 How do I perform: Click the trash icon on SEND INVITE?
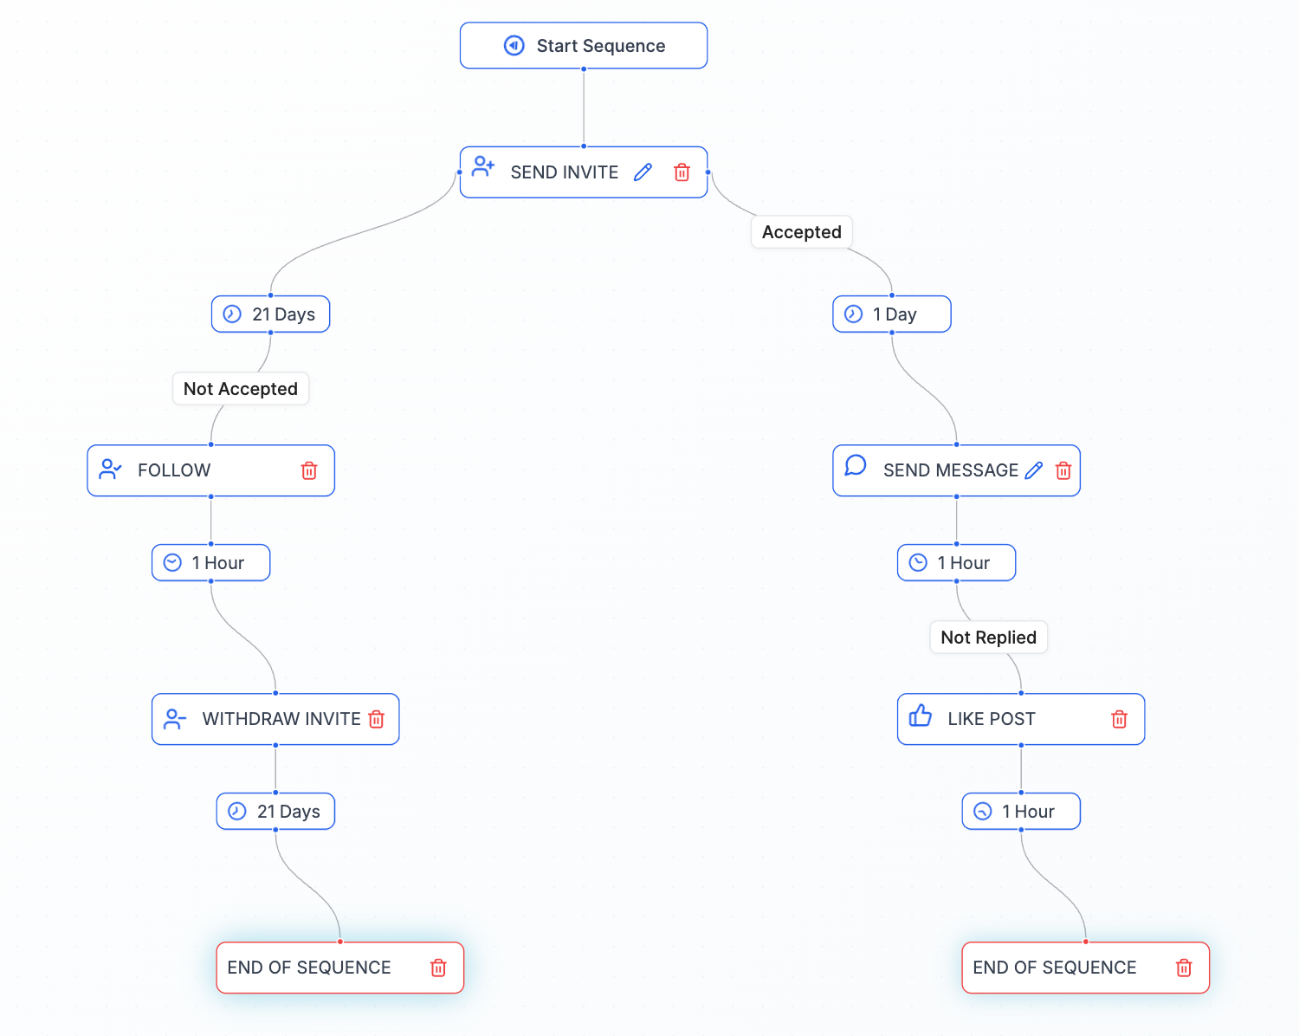click(x=682, y=172)
